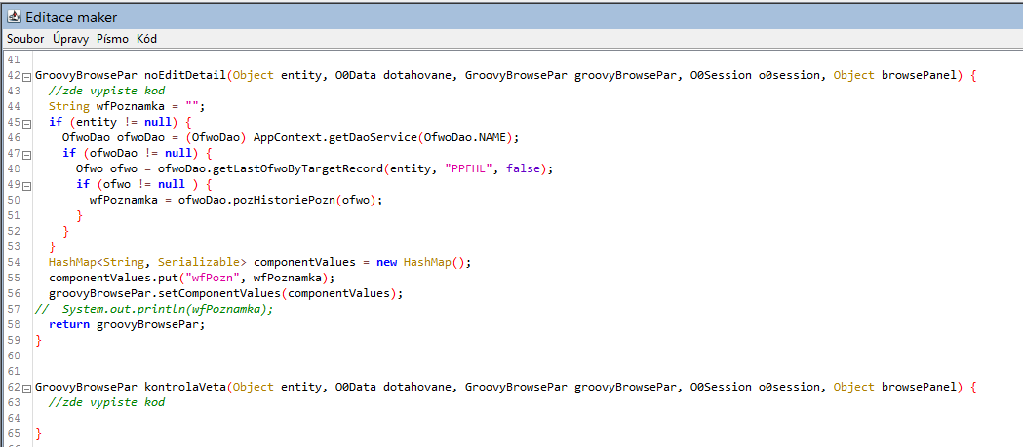1023x447 pixels.
Task: Click the setComponentValues method call
Action: pyautogui.click(x=207, y=293)
